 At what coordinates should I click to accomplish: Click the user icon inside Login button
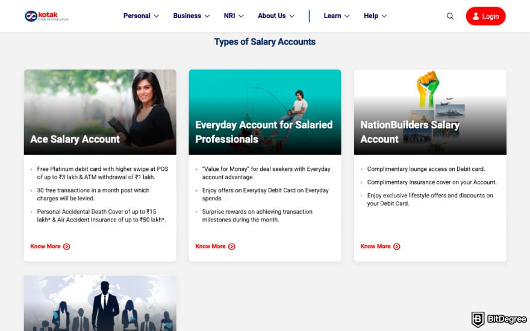click(476, 16)
